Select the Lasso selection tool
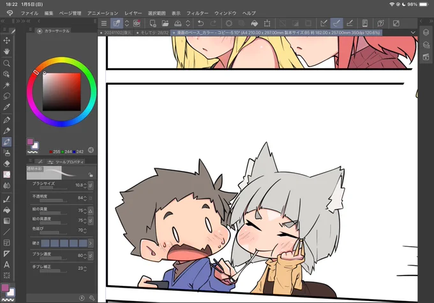Viewport: 434px width, 303px height. [x=6, y=96]
